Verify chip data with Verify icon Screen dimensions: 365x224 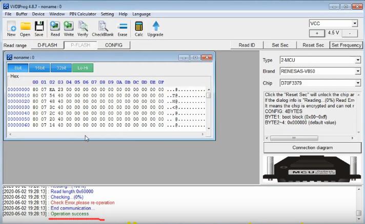click(x=83, y=29)
